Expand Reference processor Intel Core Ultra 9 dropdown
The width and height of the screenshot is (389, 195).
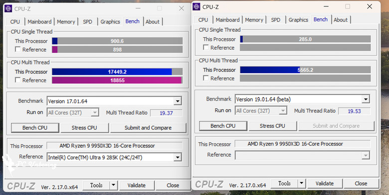[x=178, y=157]
